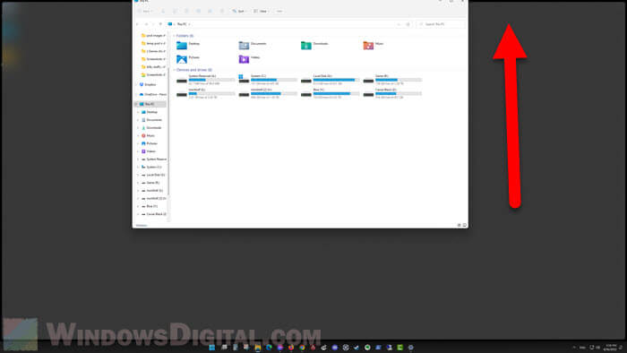The height and width of the screenshot is (353, 627).
Task: Click the Rename icon in the Explorer toolbar
Action: [198, 11]
